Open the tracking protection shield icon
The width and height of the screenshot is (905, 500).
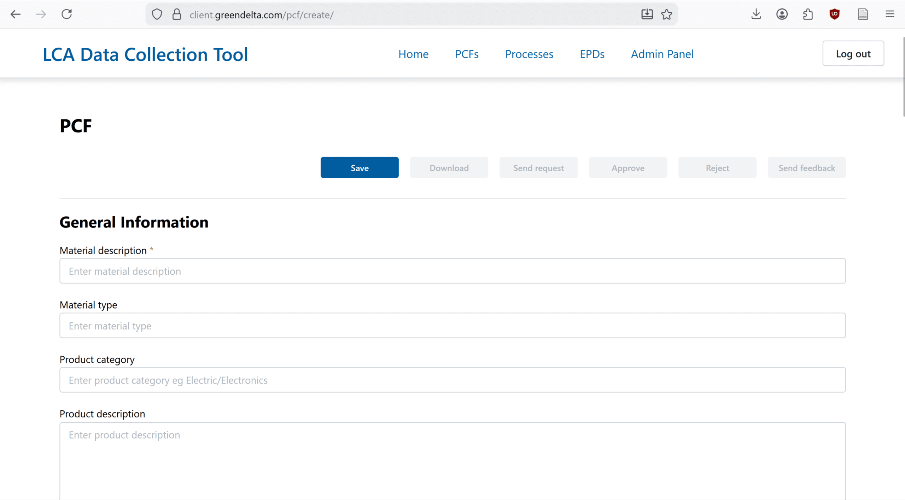click(157, 14)
